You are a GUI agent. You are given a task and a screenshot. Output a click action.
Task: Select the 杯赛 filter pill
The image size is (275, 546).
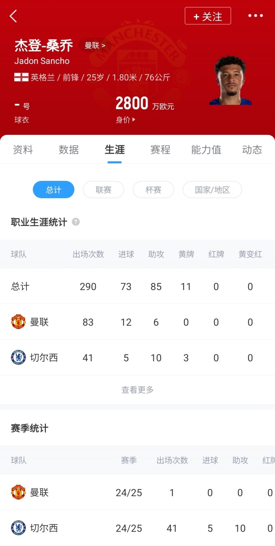pyautogui.click(x=153, y=190)
